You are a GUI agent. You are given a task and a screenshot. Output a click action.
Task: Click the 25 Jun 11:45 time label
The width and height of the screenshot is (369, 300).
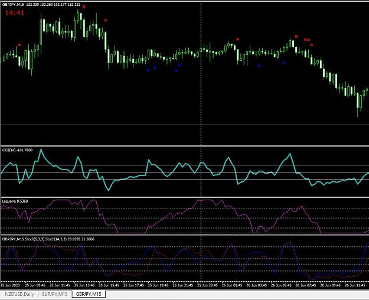tap(60, 285)
